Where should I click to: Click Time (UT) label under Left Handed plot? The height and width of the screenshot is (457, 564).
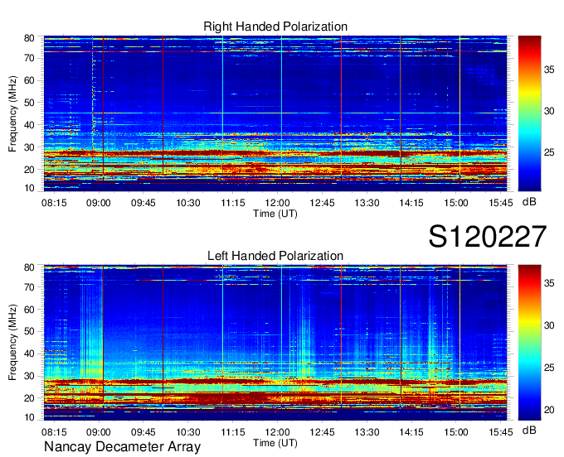[275, 443]
